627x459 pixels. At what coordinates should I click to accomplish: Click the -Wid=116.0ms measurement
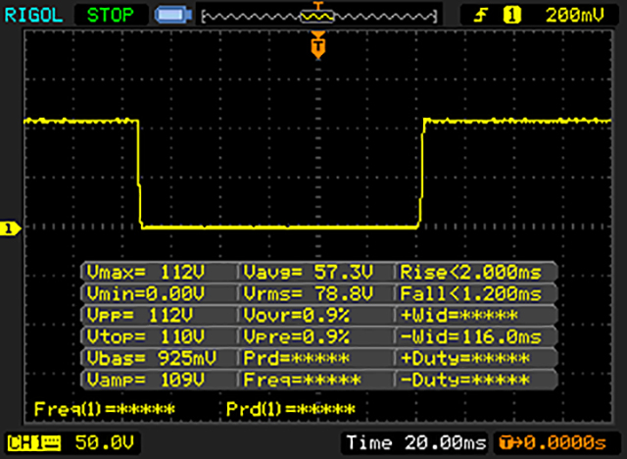[x=471, y=336]
